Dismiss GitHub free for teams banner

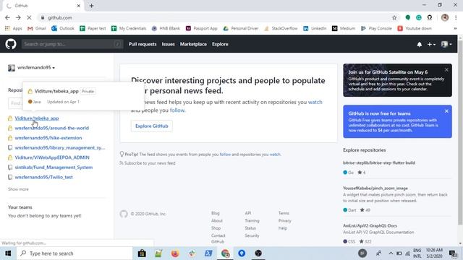pyautogui.click(x=446, y=111)
